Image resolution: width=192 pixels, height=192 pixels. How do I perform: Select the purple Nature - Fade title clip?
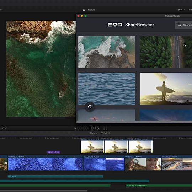coord(54,152)
